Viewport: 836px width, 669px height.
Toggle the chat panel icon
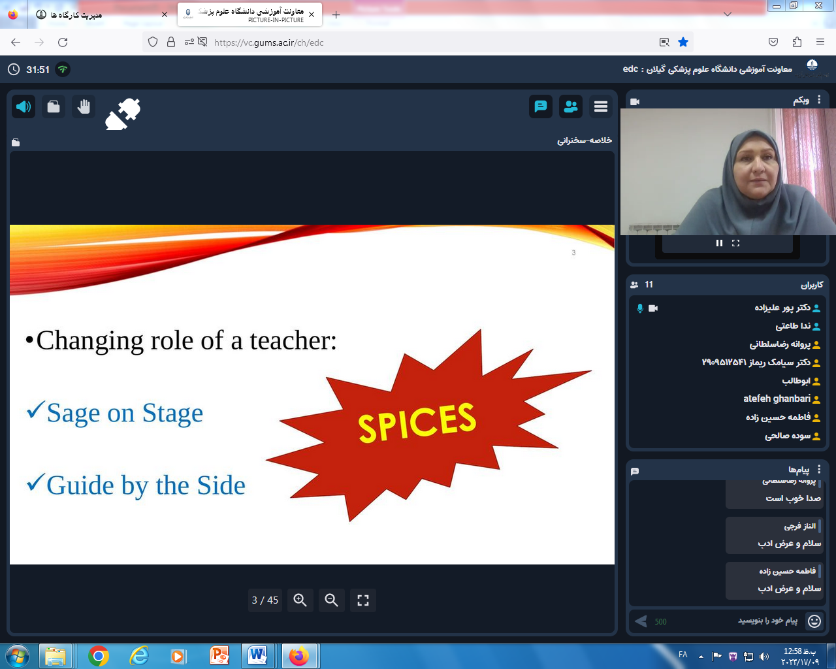[541, 106]
